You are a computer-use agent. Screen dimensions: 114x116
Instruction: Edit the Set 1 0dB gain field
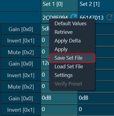click(59, 98)
